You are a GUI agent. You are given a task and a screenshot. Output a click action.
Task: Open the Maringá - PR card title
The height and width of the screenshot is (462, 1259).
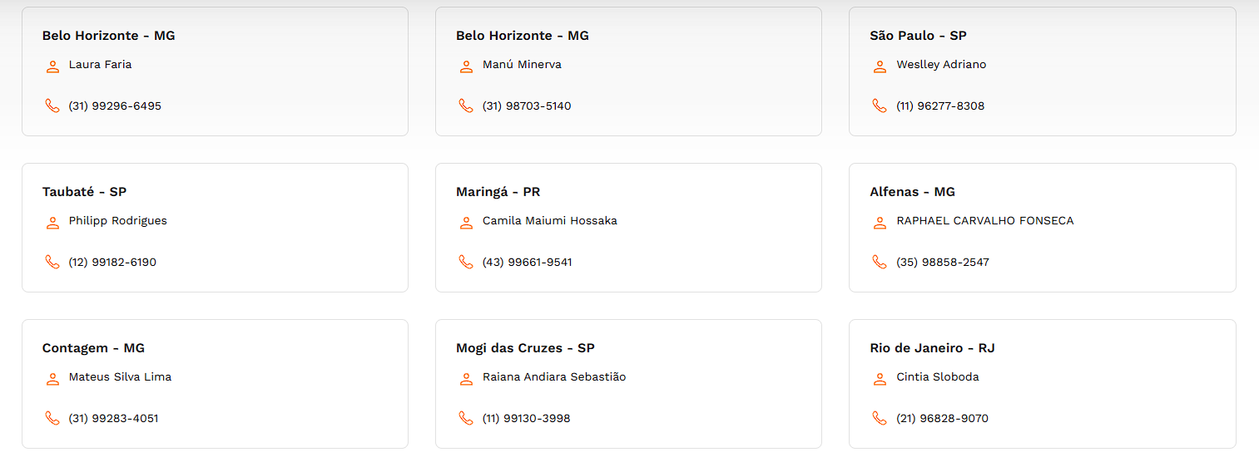(498, 192)
